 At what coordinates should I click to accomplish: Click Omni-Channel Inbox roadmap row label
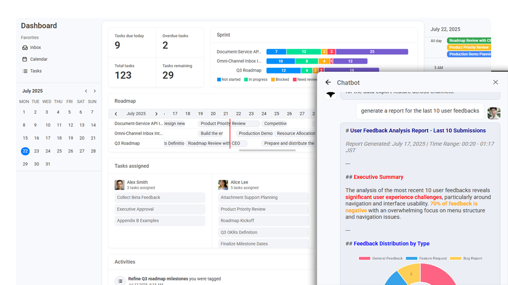[x=138, y=134]
